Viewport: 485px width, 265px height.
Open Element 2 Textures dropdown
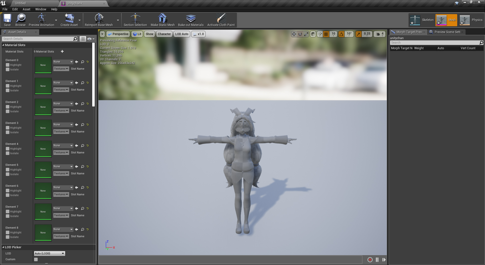(61, 111)
